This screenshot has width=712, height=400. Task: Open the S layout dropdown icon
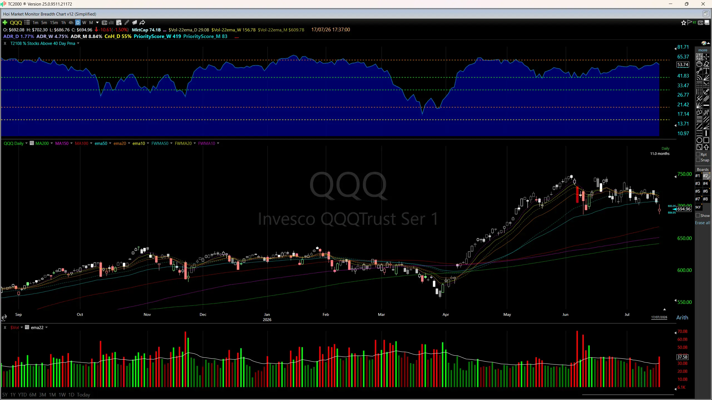(701, 22)
